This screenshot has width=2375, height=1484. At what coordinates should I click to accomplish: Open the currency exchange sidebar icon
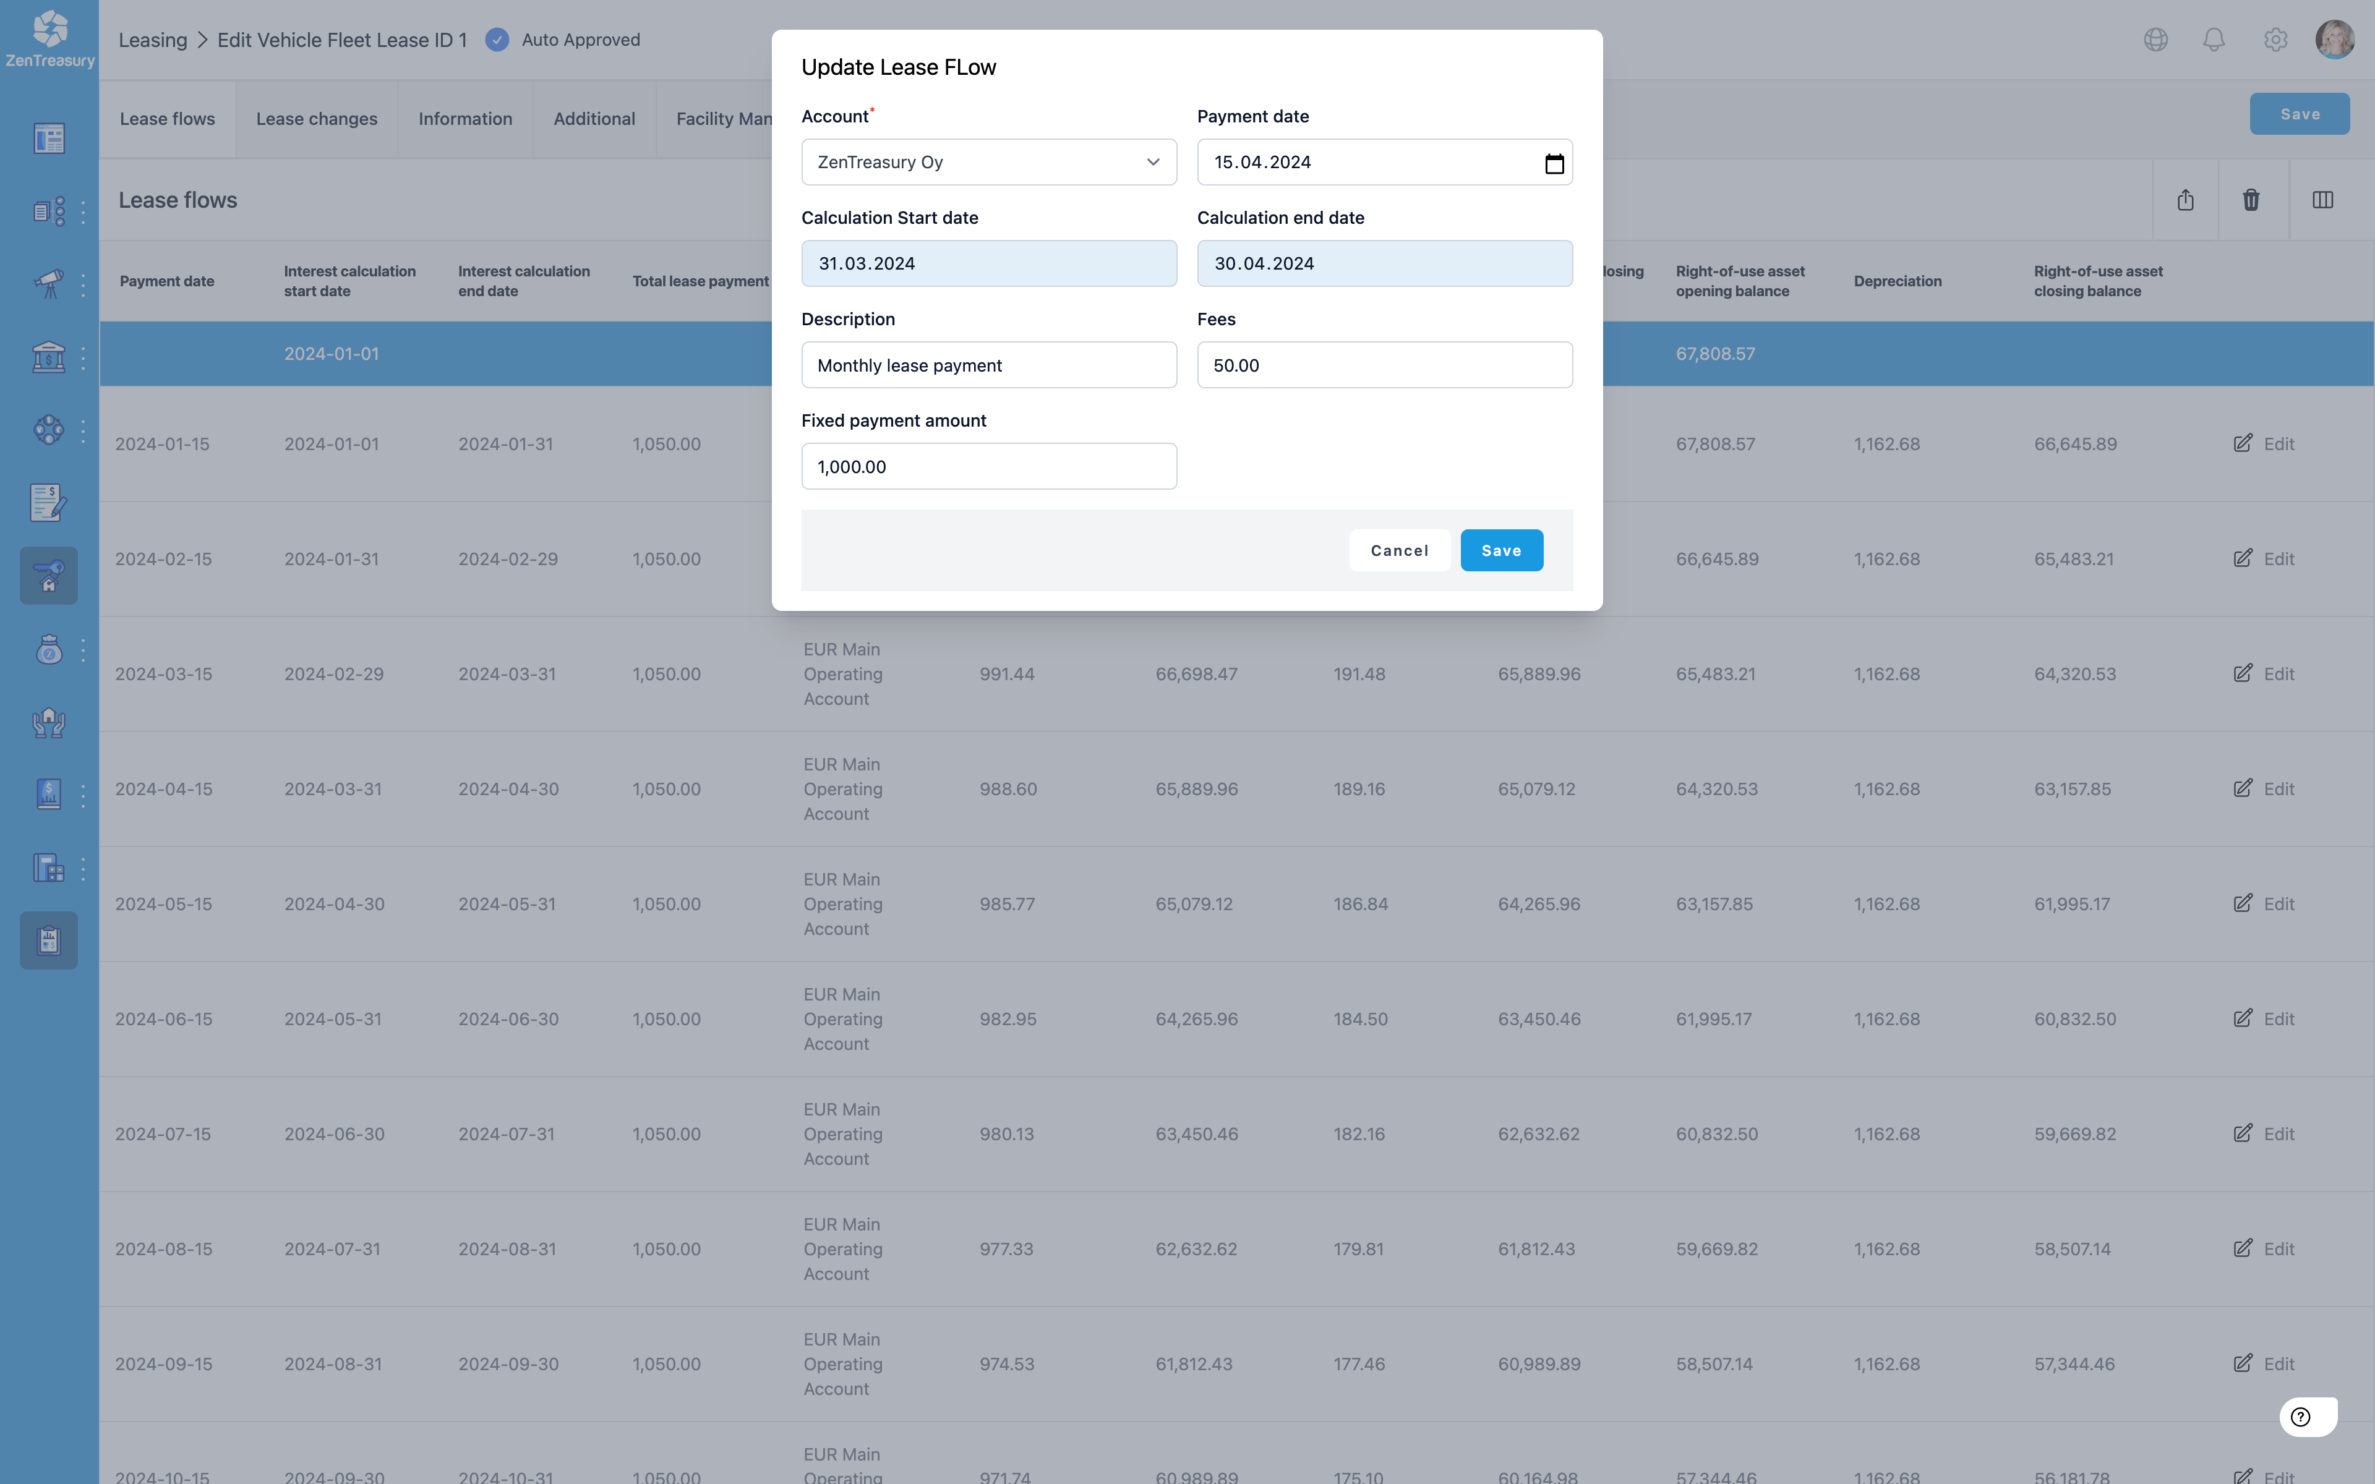pyautogui.click(x=48, y=429)
